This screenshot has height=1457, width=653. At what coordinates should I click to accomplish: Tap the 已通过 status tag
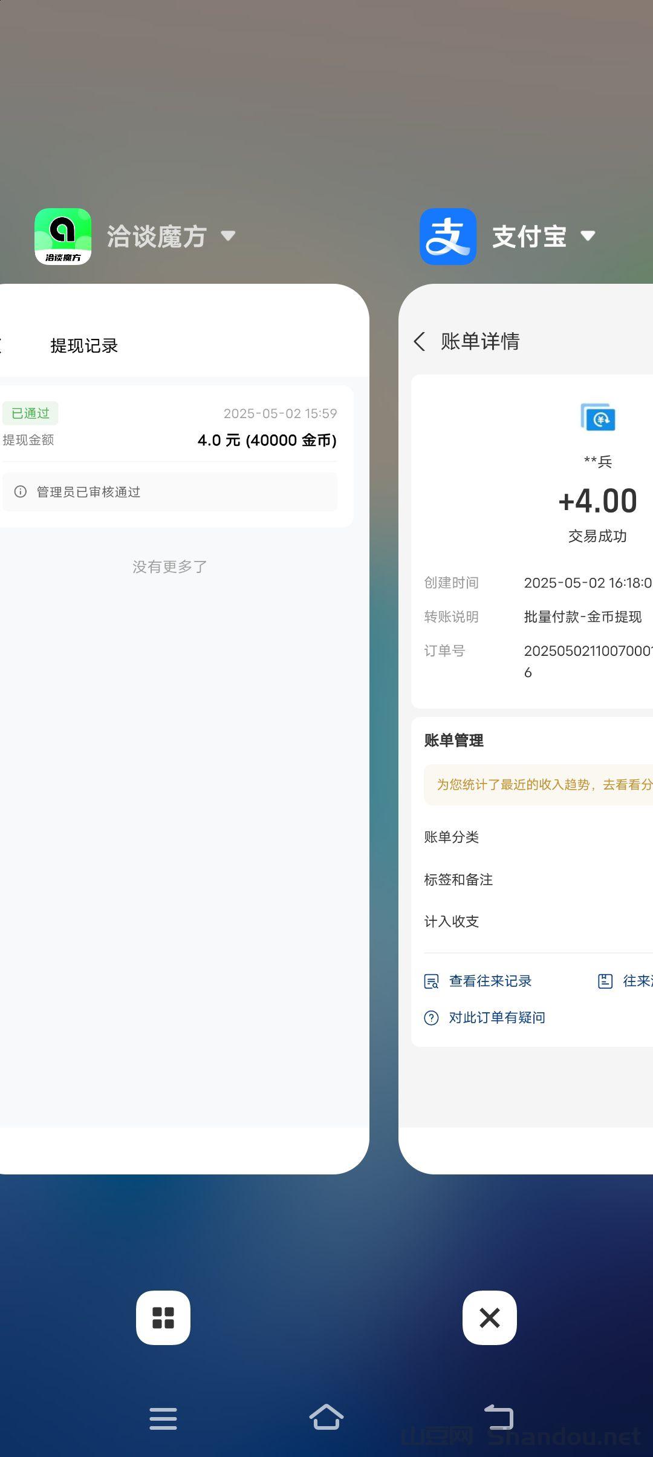tap(30, 413)
